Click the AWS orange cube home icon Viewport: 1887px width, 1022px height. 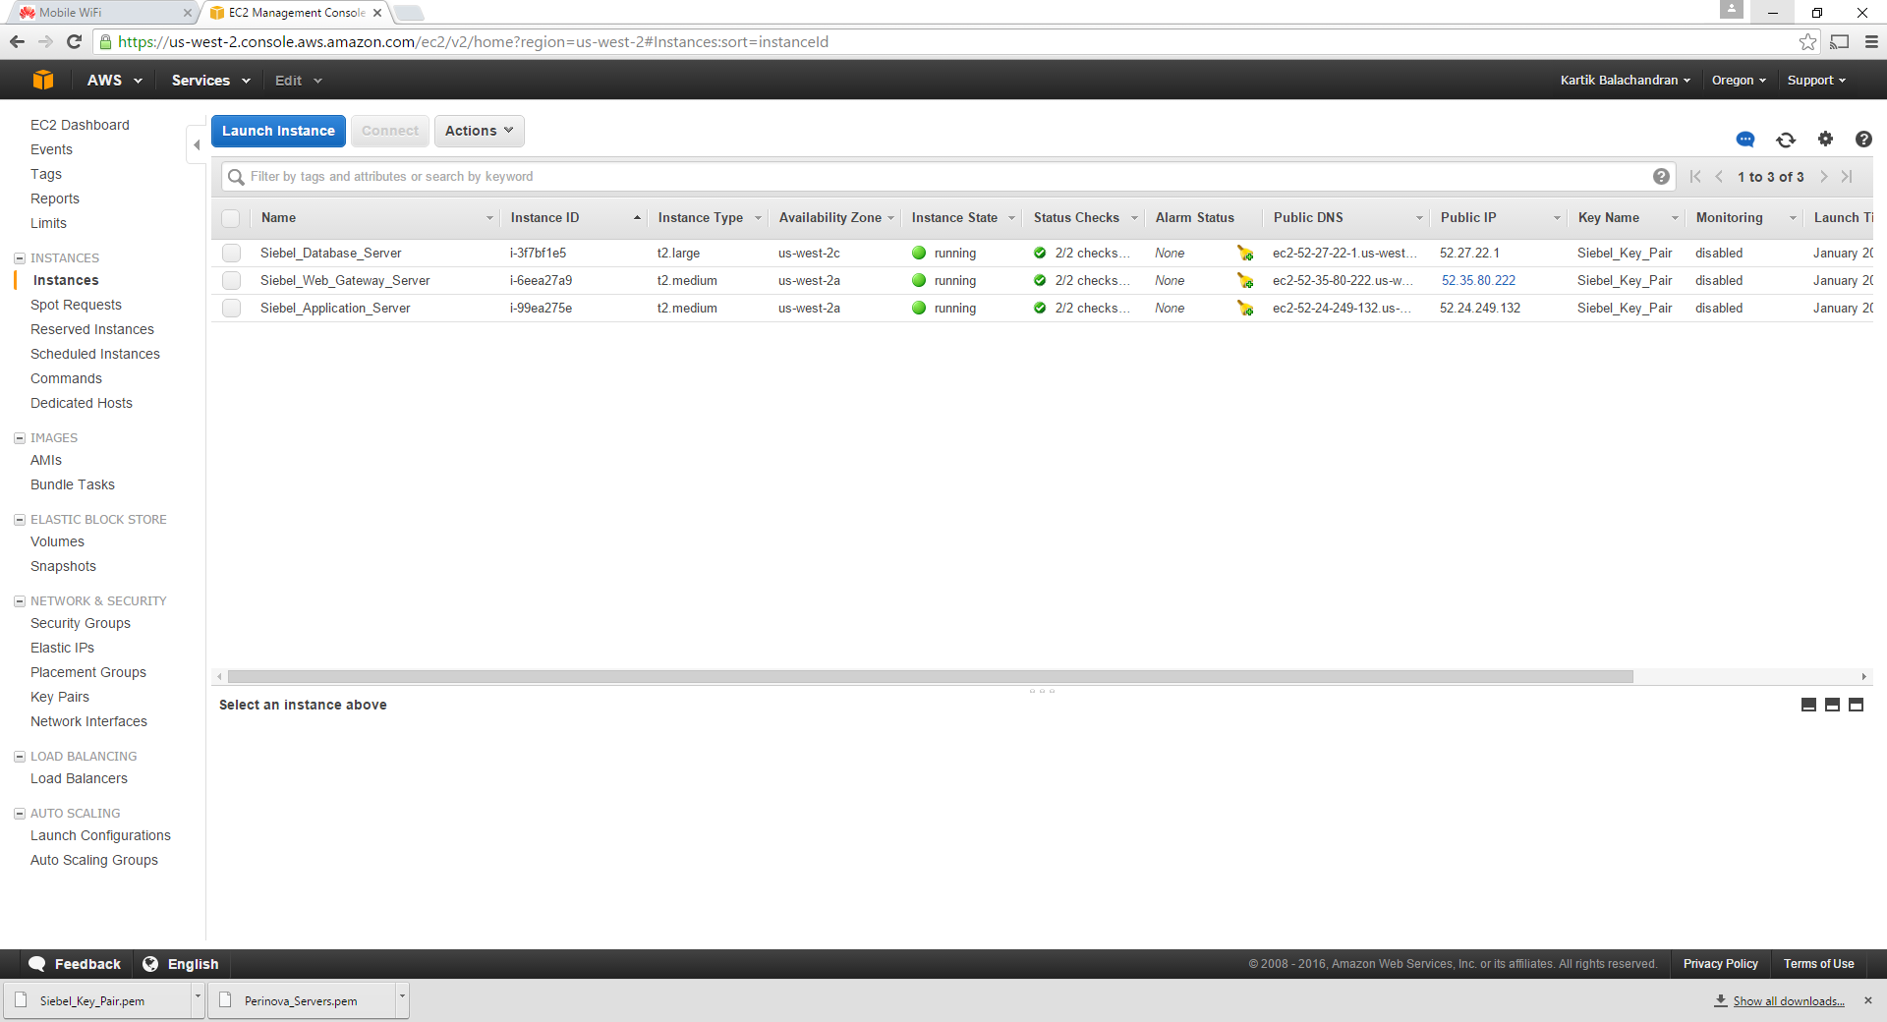coord(43,81)
